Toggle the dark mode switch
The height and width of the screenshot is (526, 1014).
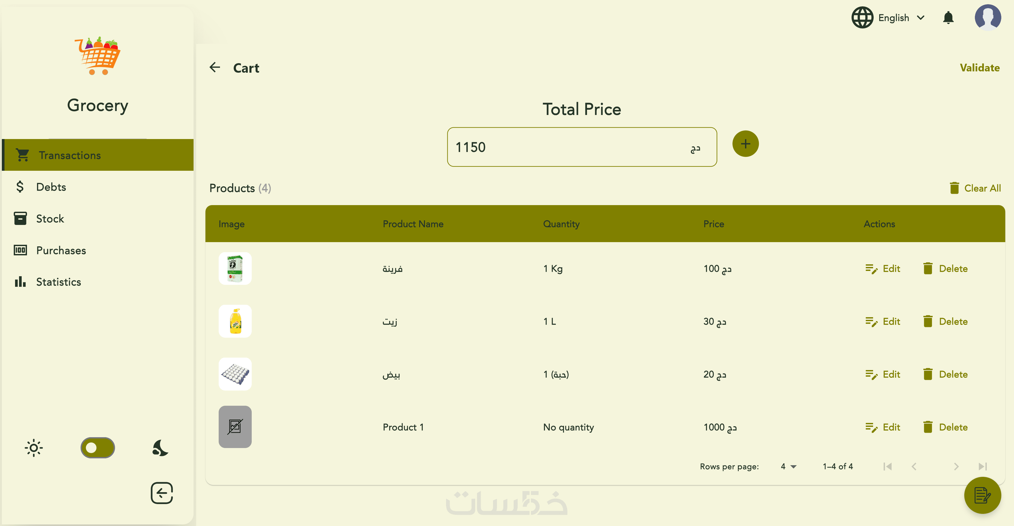97,448
